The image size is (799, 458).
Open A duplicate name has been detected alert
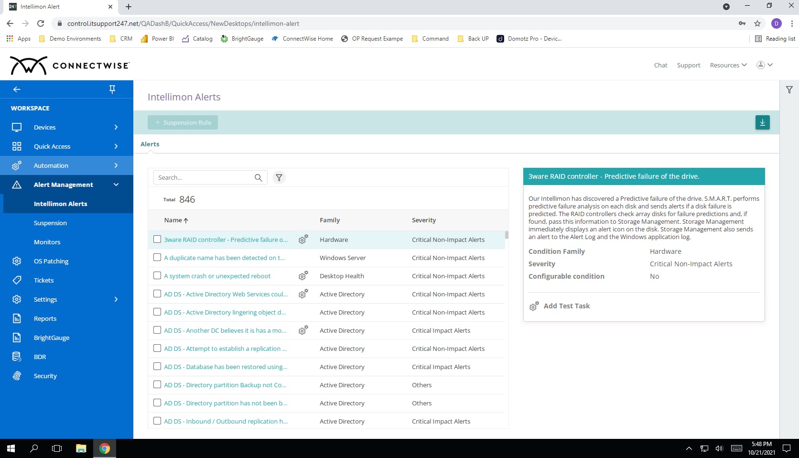coord(224,258)
